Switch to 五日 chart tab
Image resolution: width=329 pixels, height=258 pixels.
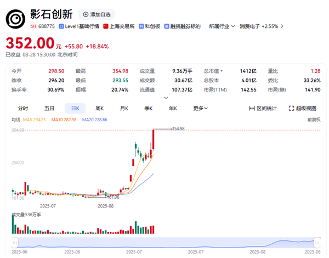click(x=49, y=108)
